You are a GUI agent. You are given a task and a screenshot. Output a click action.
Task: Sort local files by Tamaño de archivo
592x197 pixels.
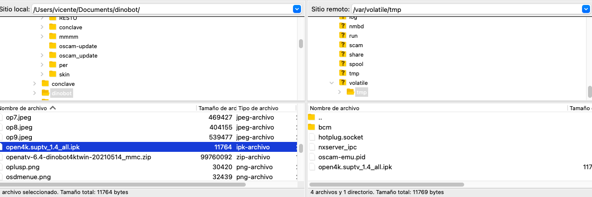(217, 108)
